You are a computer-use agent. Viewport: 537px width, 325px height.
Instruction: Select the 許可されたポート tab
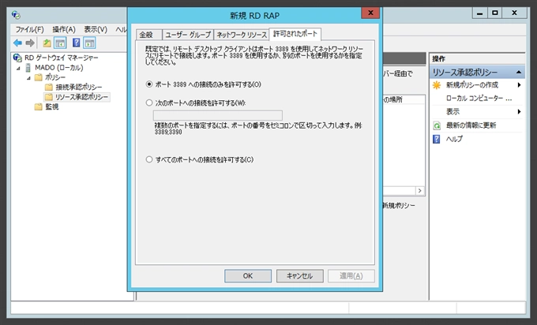click(x=295, y=34)
